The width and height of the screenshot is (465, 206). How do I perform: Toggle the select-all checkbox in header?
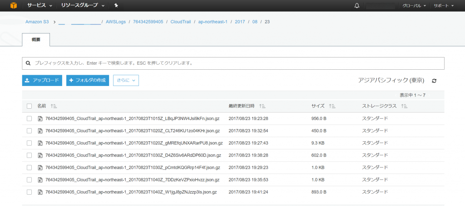(x=29, y=106)
